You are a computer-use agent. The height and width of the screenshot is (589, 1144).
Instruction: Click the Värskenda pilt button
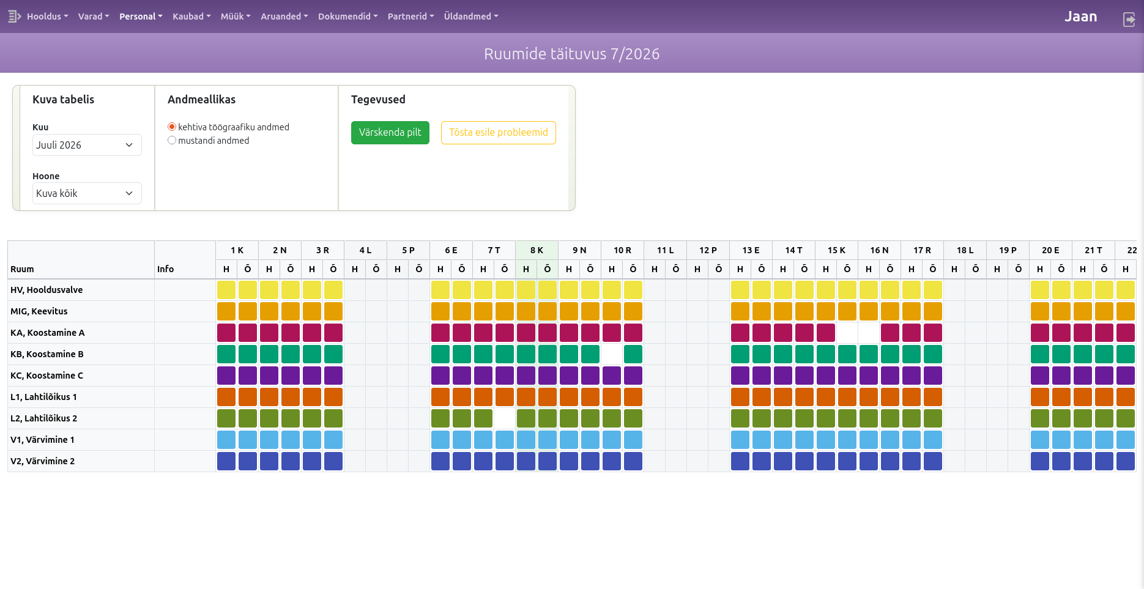(x=390, y=133)
